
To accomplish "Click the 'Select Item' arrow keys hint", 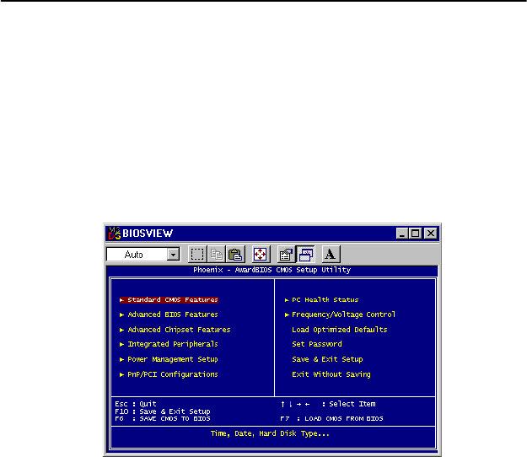I will point(328,404).
